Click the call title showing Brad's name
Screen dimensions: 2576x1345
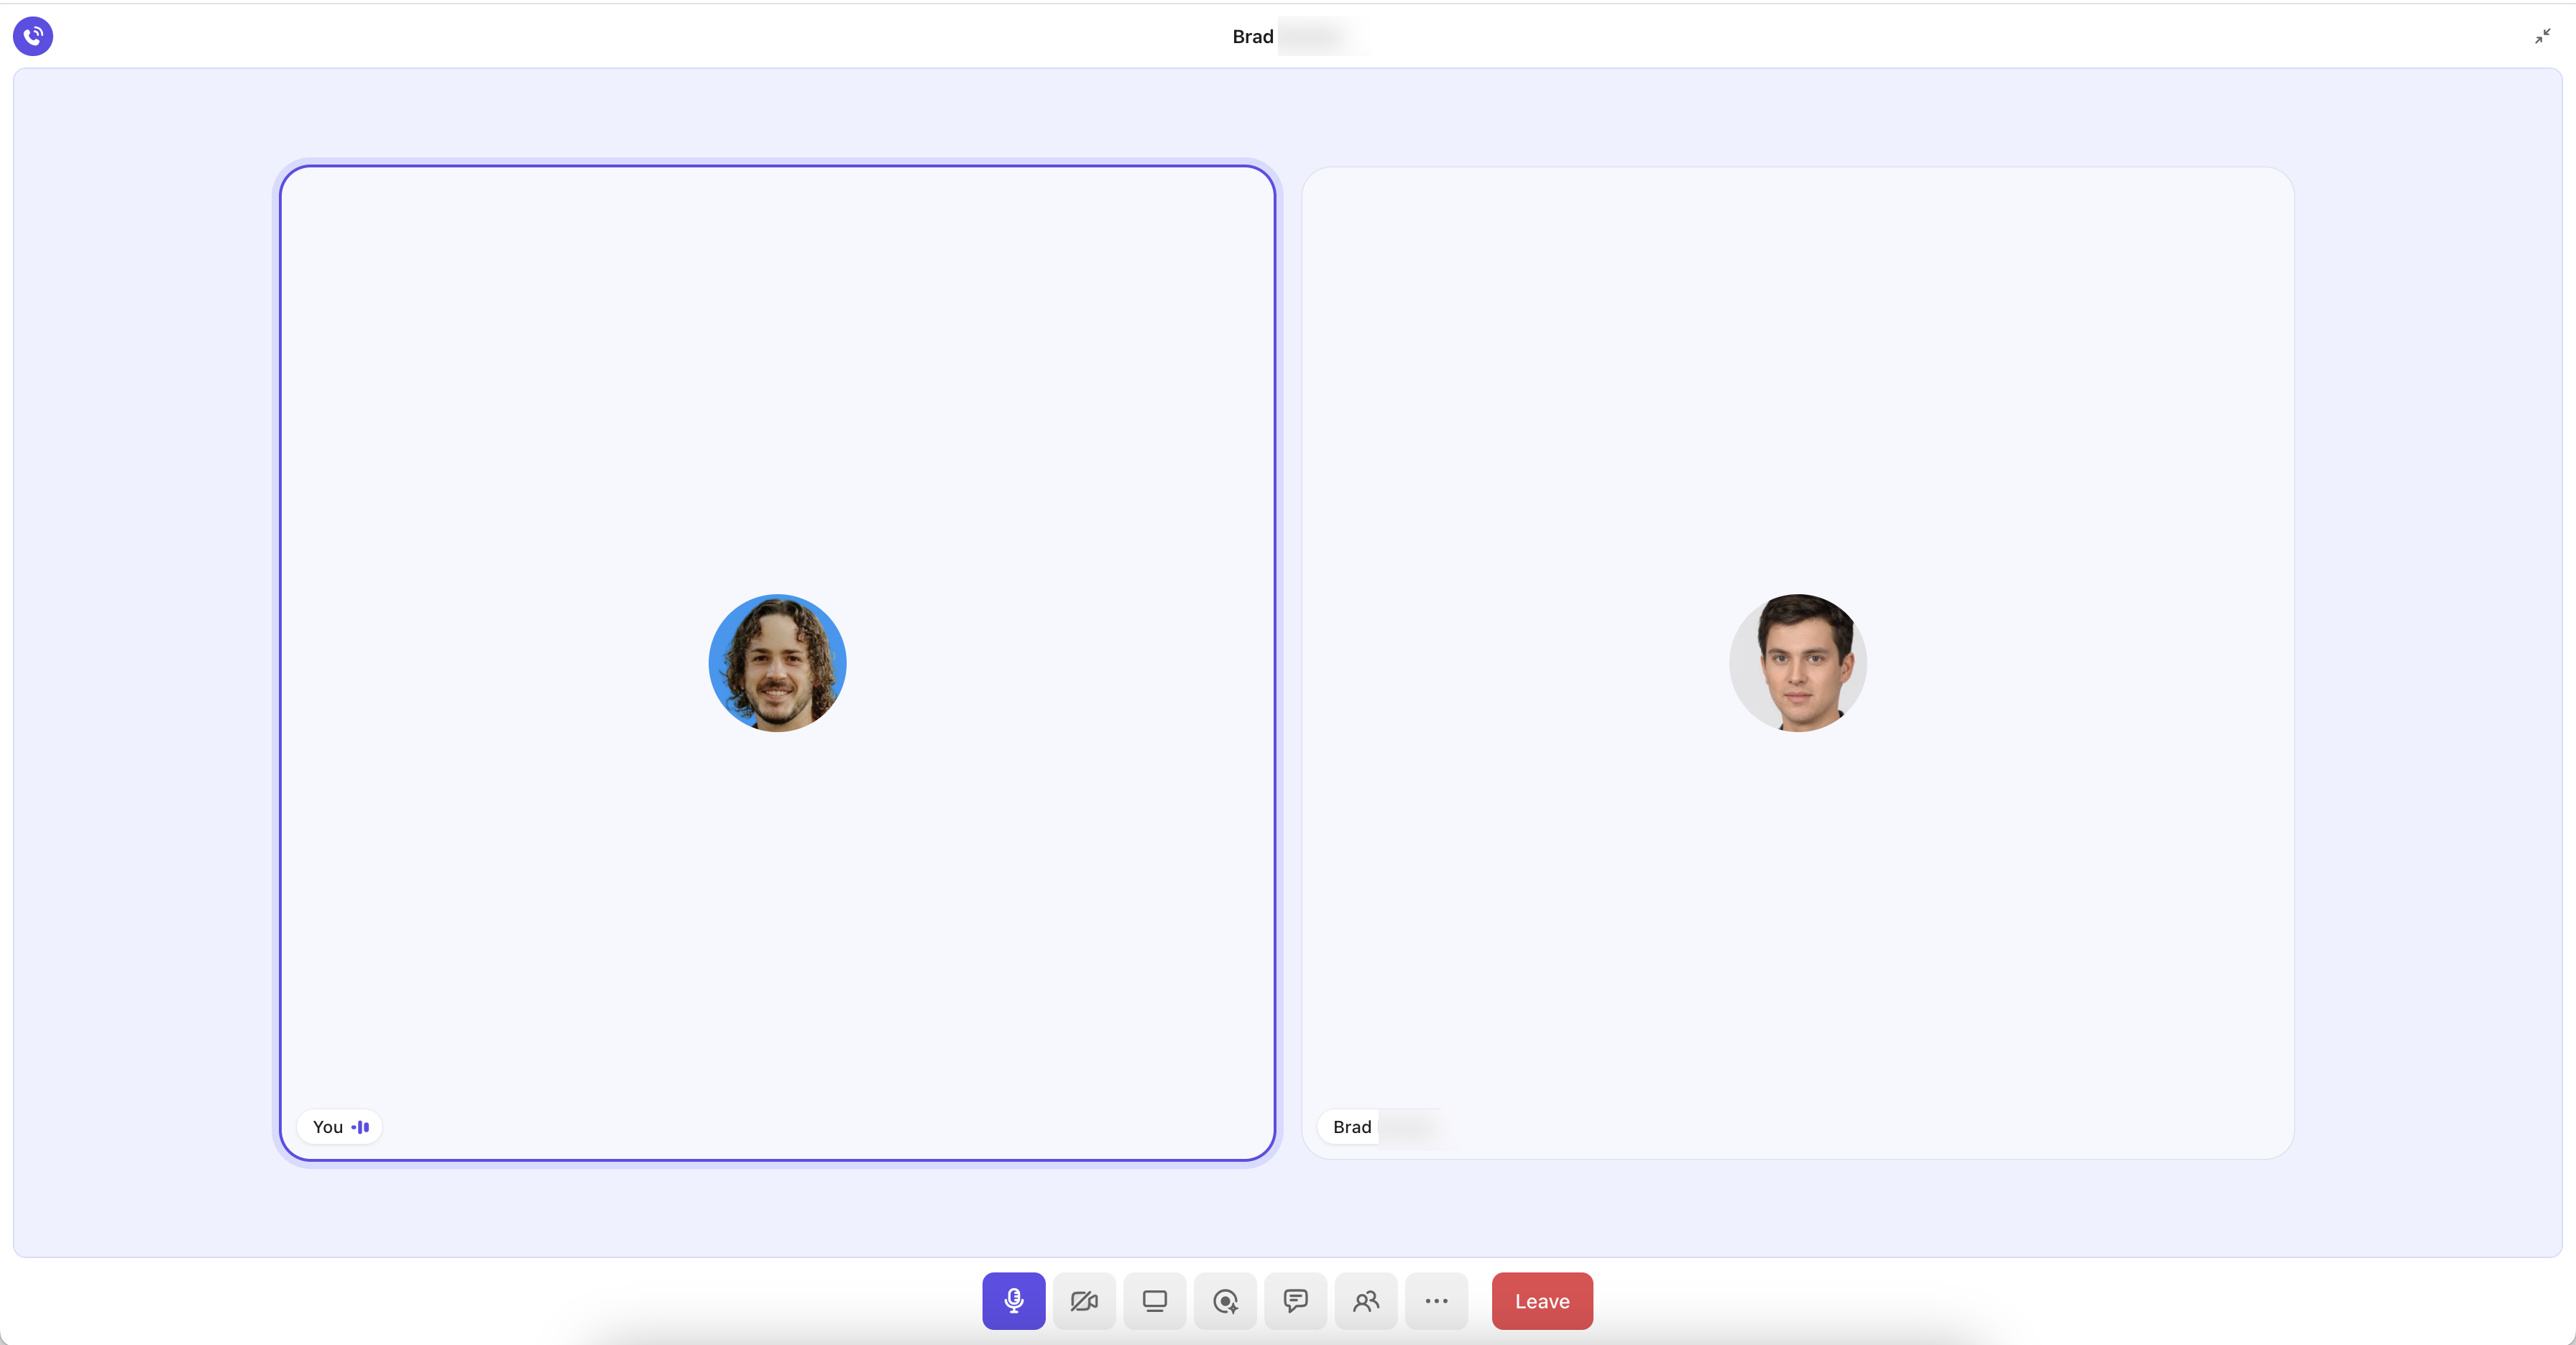click(1290, 36)
